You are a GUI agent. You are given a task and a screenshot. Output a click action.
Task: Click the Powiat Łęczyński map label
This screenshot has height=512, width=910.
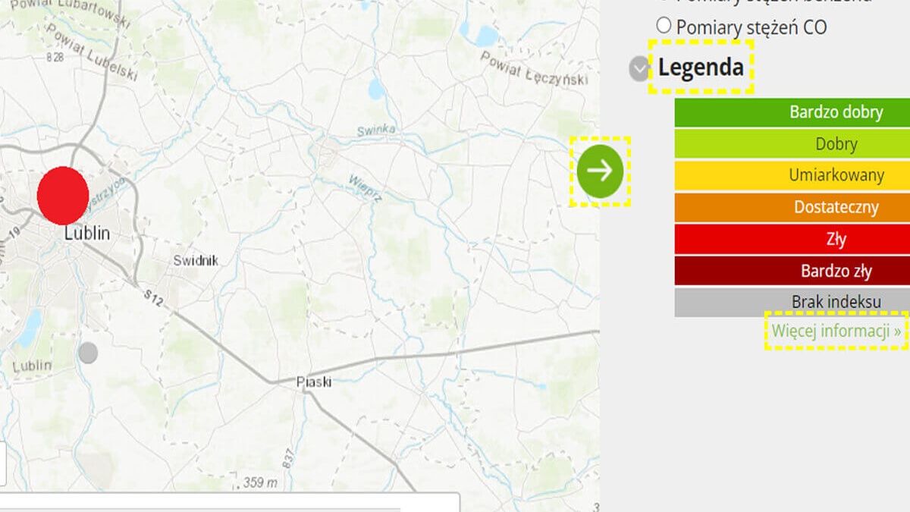535,68
